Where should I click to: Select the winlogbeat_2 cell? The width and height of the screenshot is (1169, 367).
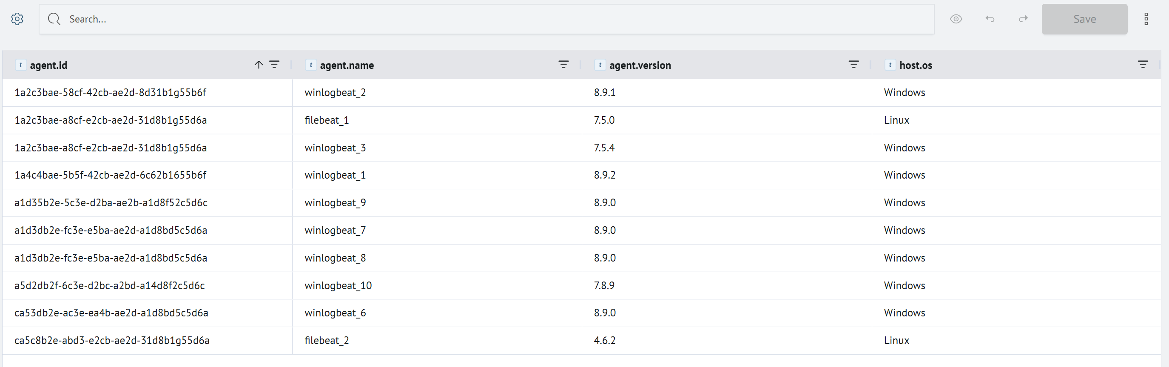(x=437, y=93)
